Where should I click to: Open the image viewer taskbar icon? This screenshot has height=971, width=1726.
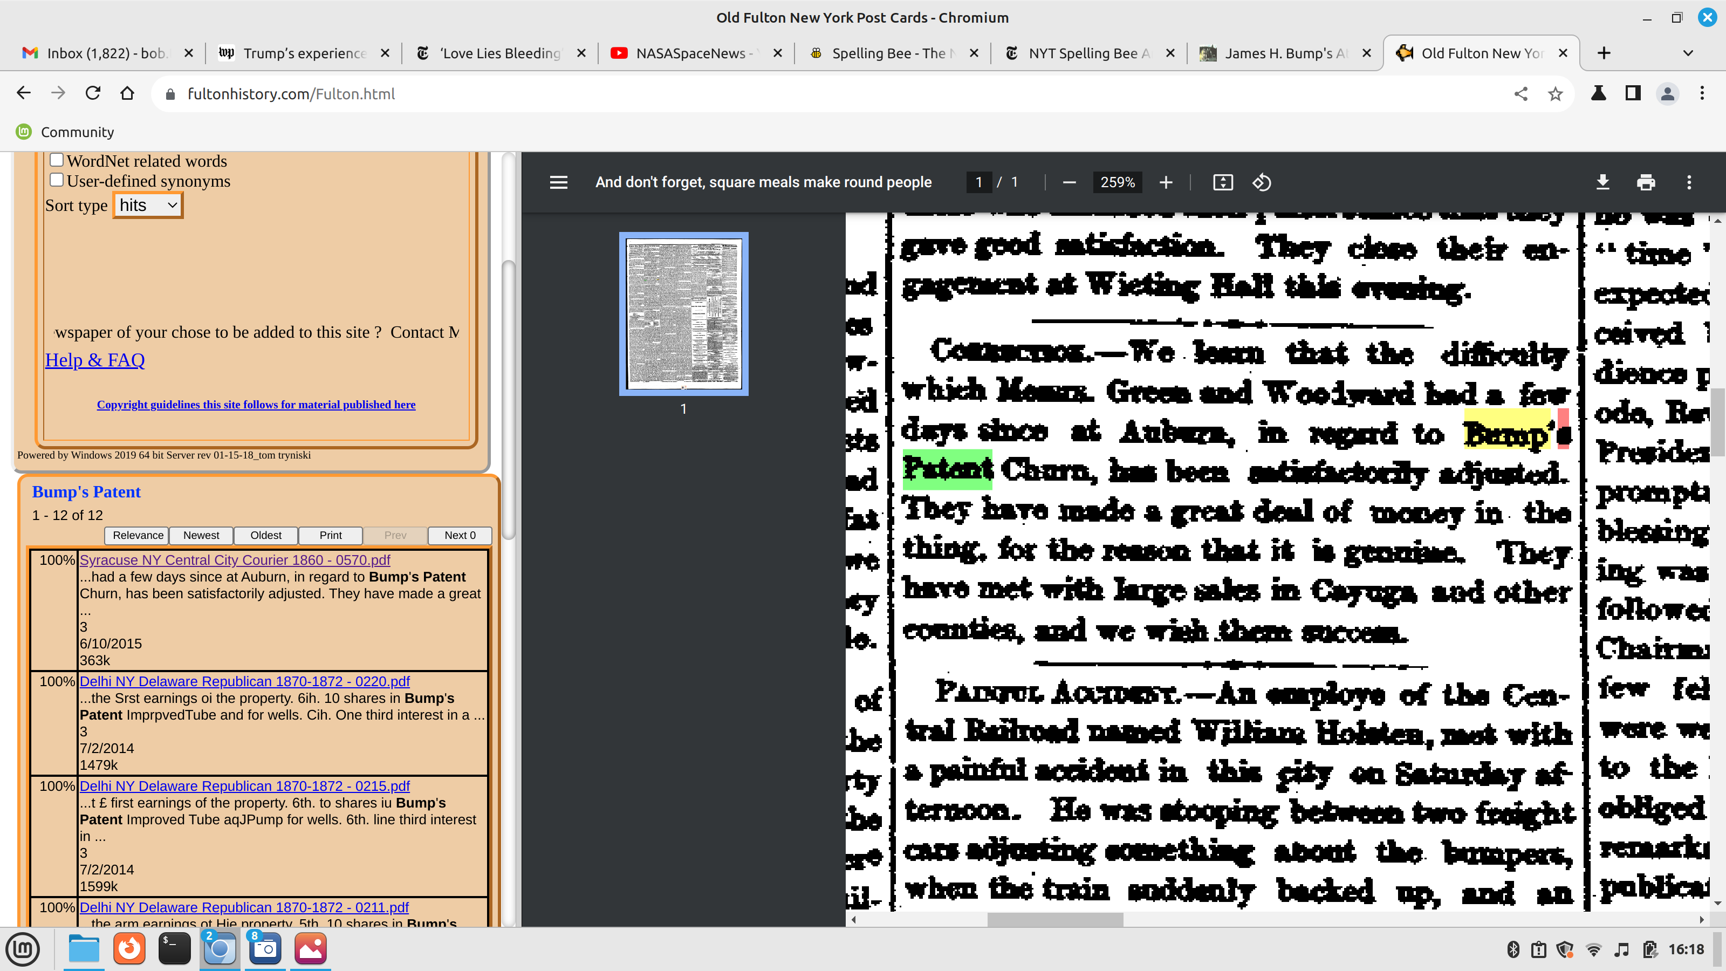[x=310, y=949]
